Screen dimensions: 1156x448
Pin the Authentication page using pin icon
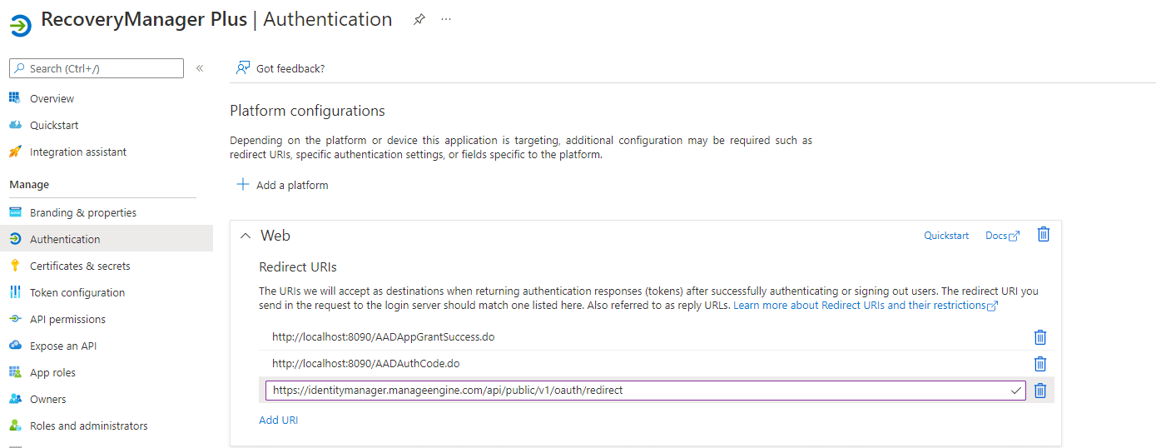(x=419, y=20)
